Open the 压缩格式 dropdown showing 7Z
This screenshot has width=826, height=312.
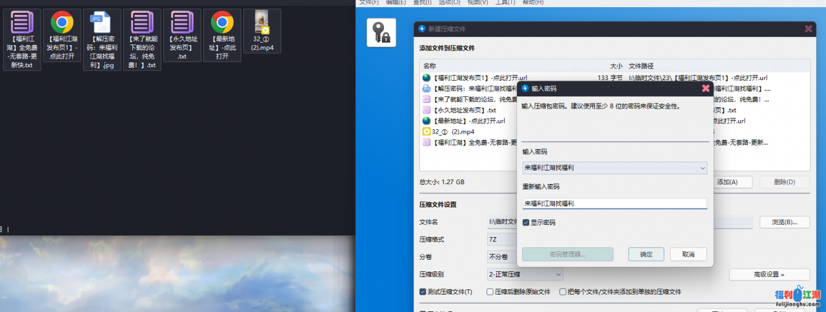tap(503, 239)
